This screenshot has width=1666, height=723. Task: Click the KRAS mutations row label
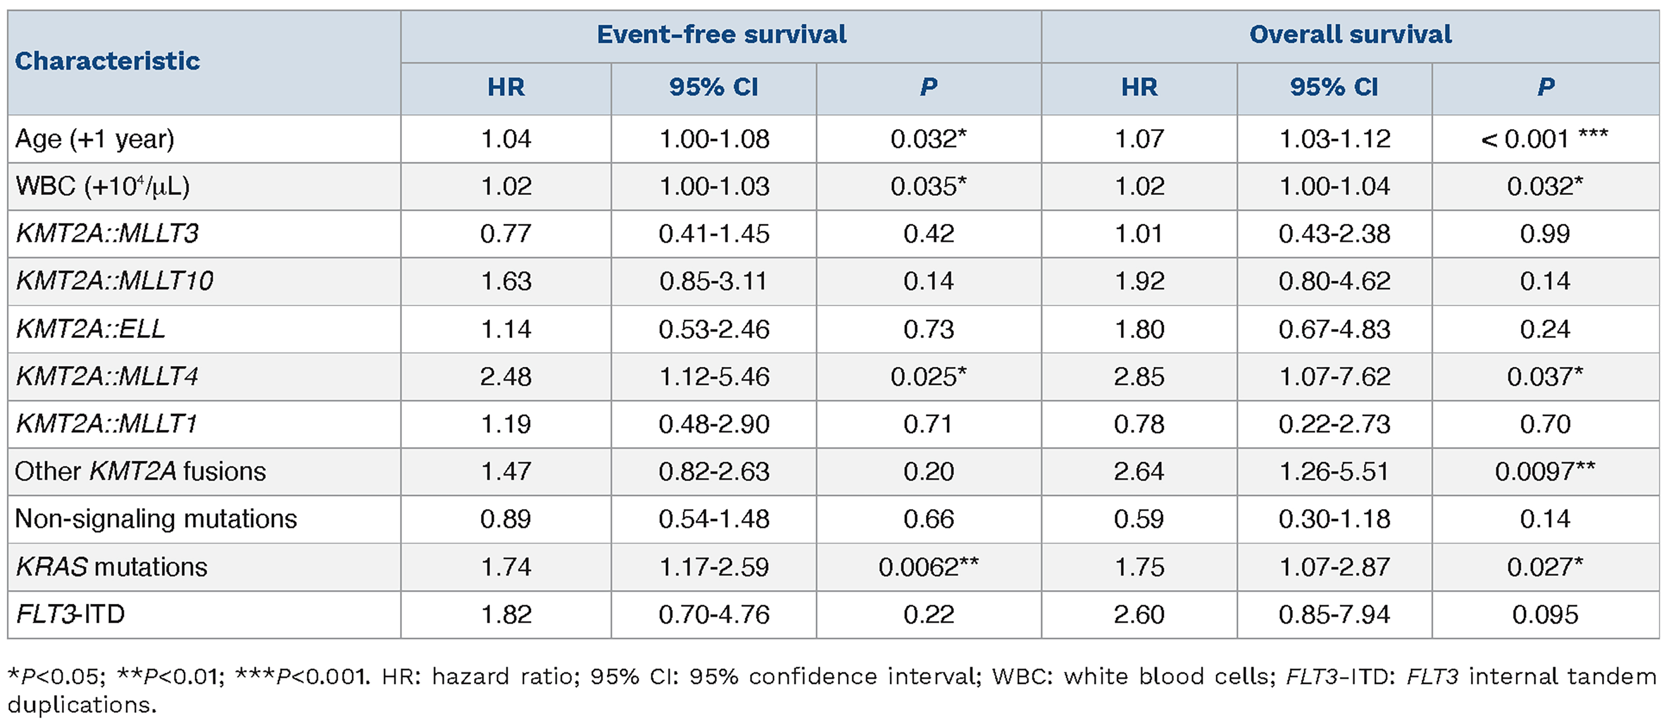tap(111, 567)
